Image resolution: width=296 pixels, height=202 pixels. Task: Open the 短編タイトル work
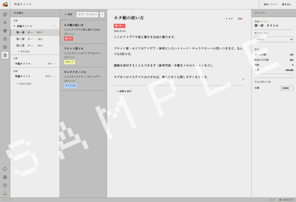coord(23,76)
